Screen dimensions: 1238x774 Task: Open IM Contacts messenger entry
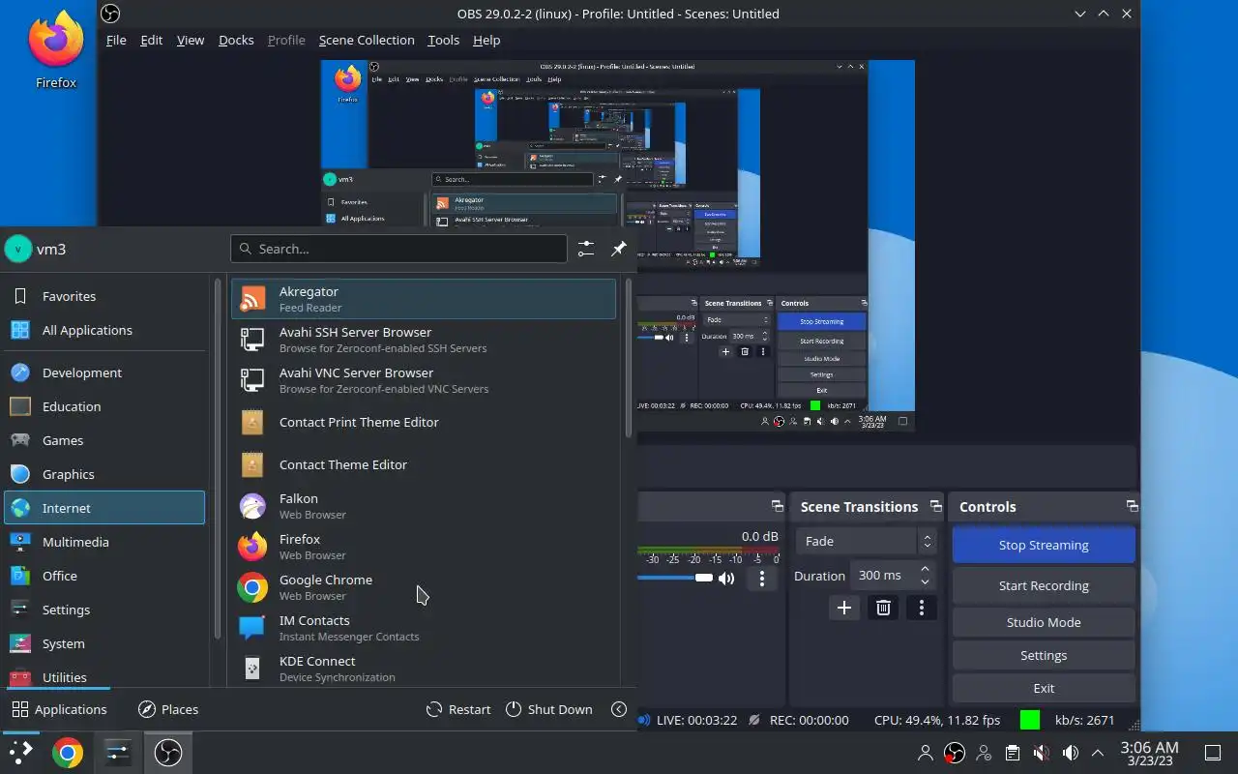tap(424, 628)
